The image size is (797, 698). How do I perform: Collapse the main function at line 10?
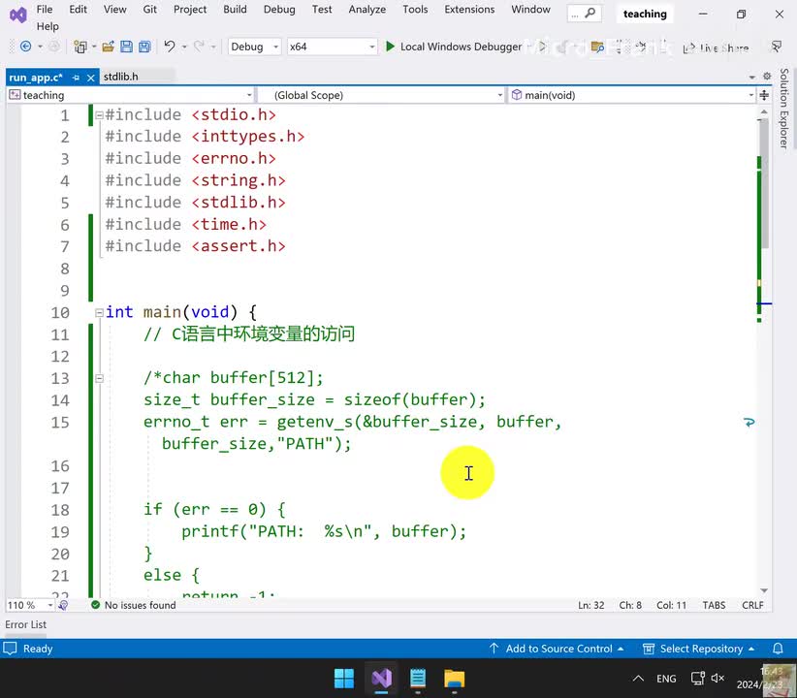coord(99,313)
